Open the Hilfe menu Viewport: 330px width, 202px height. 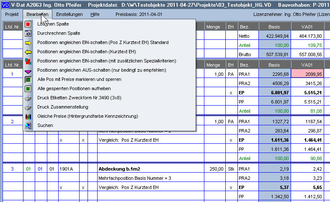tap(95, 14)
